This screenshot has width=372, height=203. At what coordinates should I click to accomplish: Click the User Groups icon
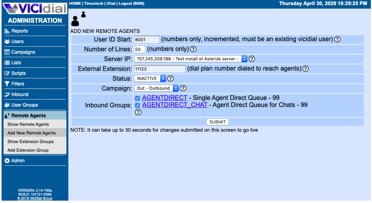7,105
